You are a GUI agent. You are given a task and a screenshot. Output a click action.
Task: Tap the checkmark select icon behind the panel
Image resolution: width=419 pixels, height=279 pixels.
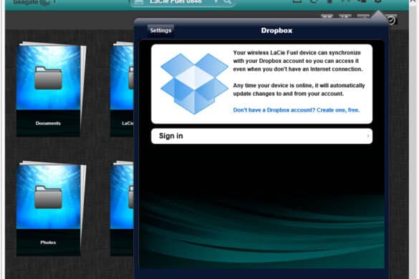[x=392, y=20]
